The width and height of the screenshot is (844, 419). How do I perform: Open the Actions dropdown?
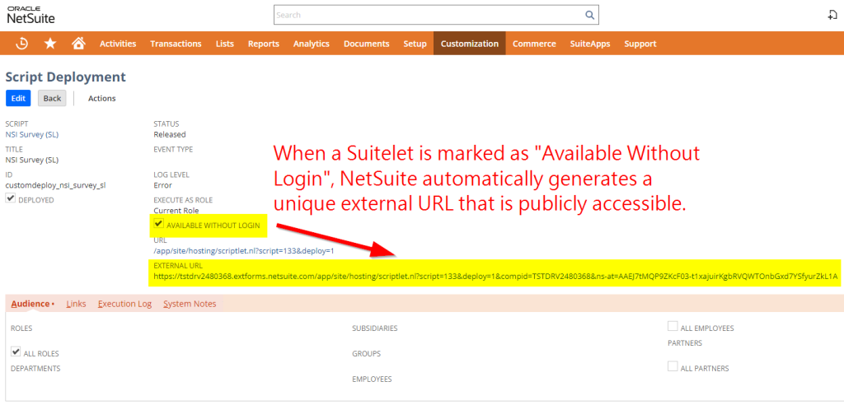click(101, 99)
